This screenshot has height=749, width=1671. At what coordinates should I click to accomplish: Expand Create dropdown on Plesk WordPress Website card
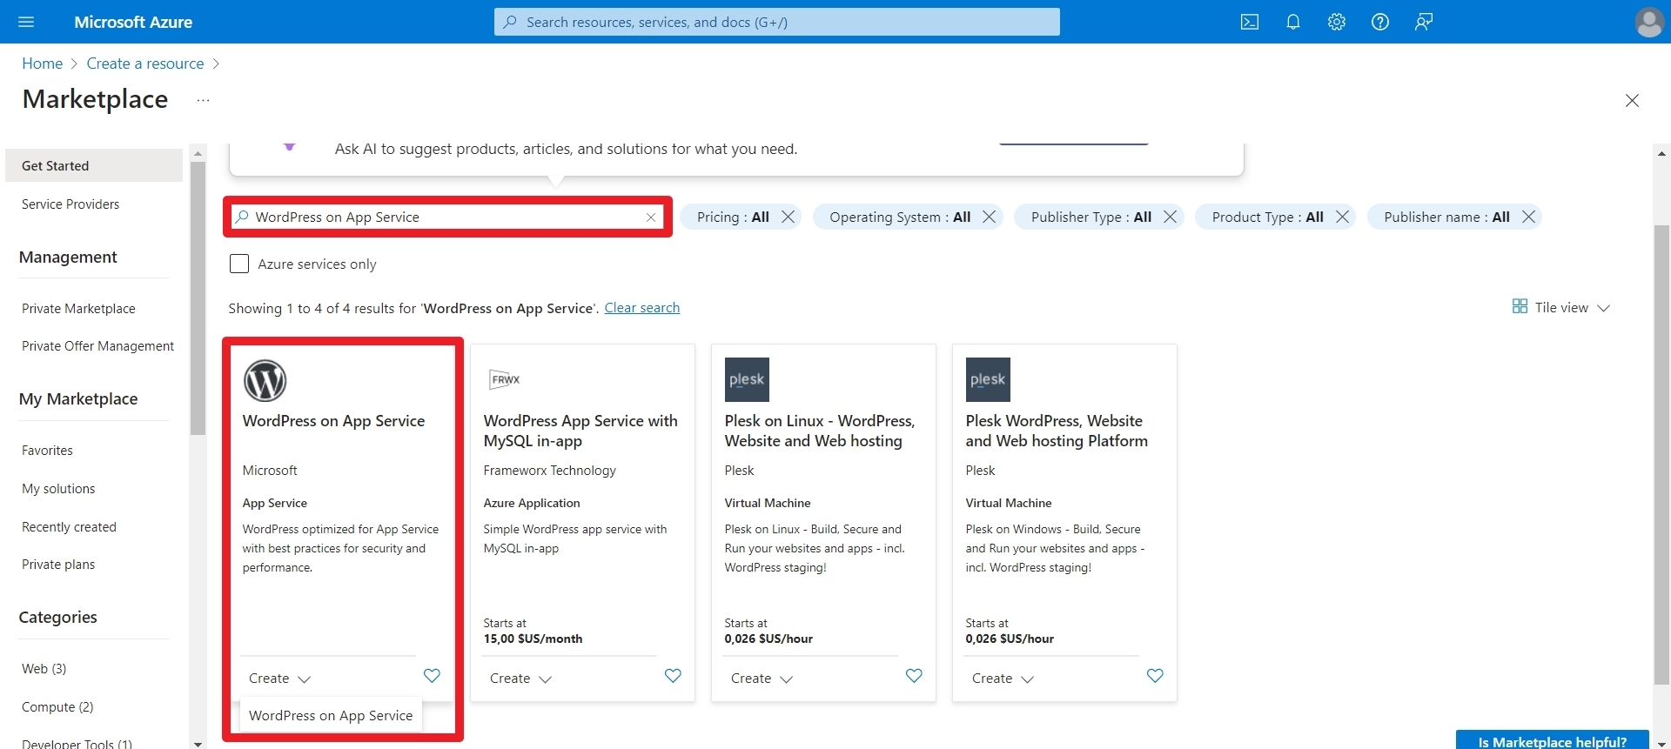1003,679
